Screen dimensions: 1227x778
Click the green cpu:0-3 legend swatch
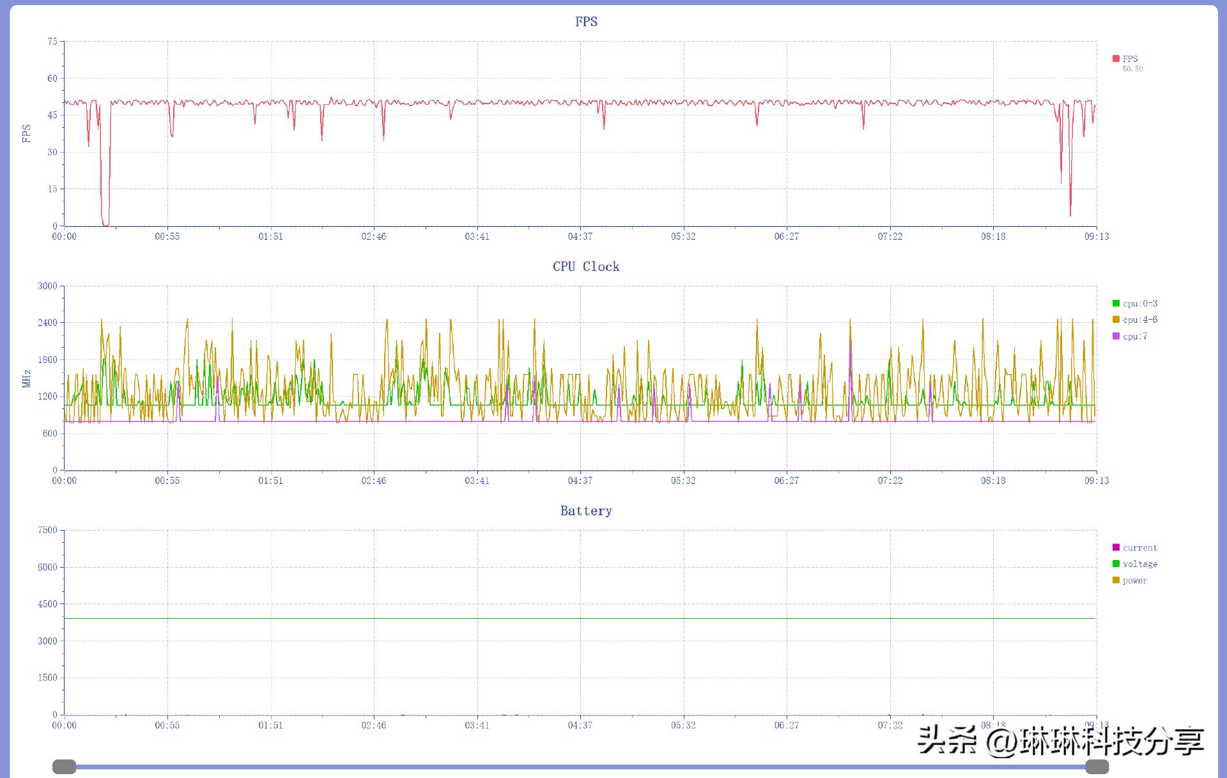pos(1116,303)
